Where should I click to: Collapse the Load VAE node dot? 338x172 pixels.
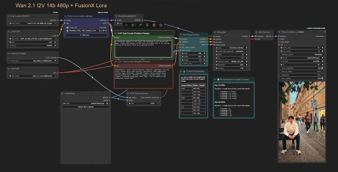point(8,69)
